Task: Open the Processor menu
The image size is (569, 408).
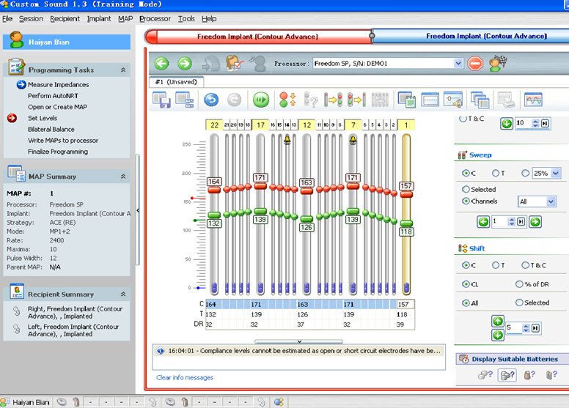Action: coord(155,18)
